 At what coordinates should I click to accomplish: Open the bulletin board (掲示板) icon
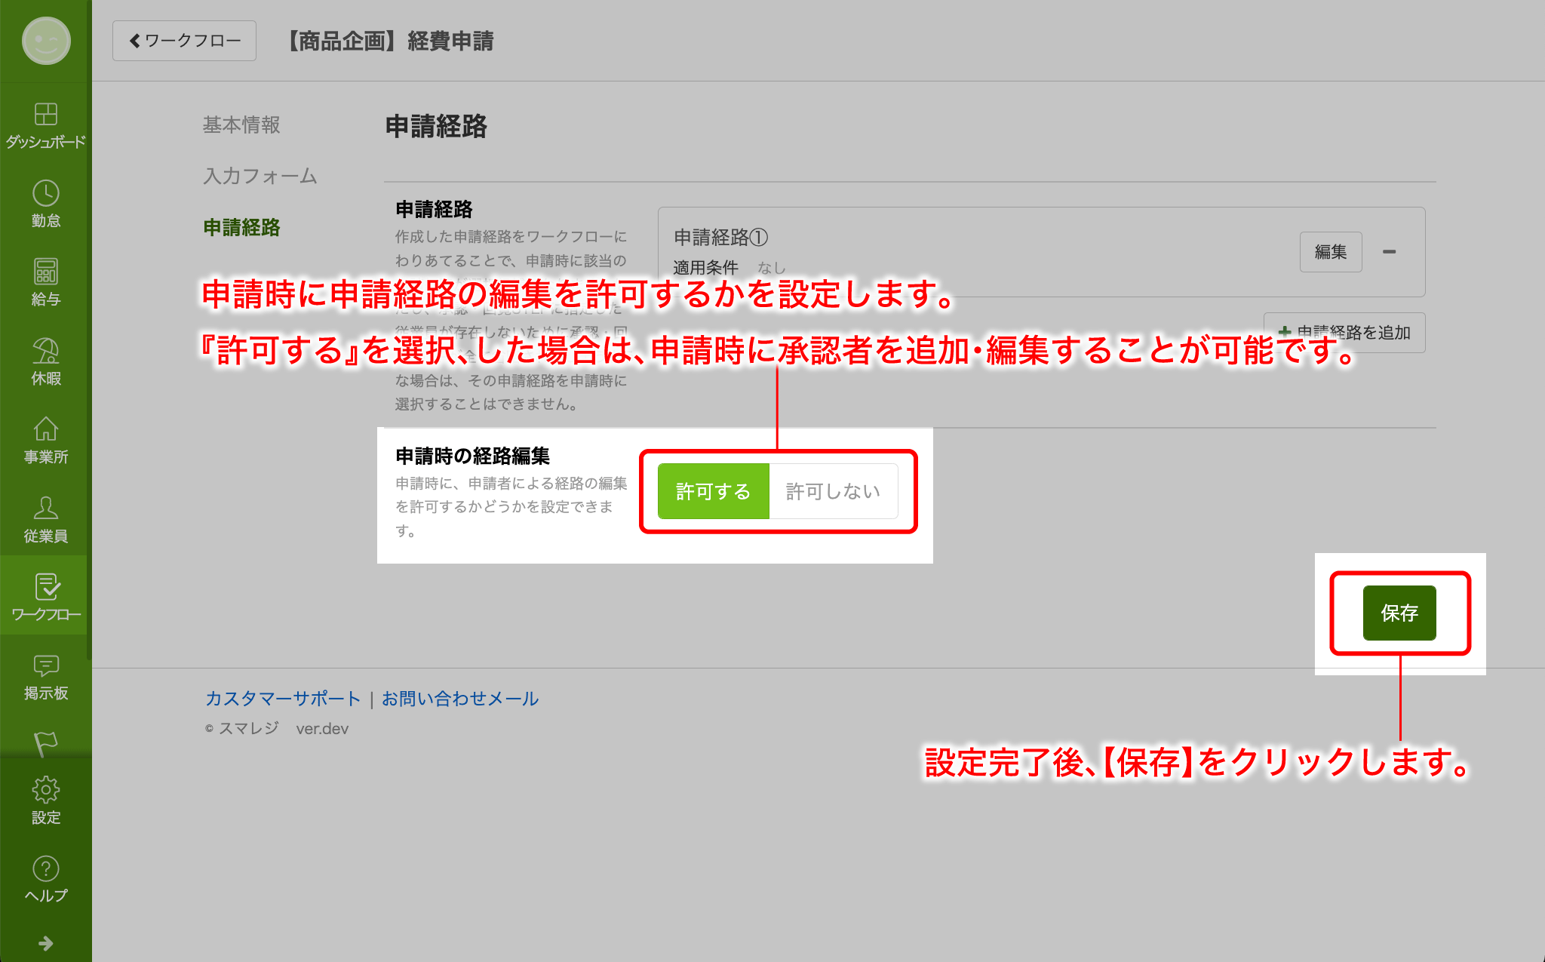(x=45, y=677)
